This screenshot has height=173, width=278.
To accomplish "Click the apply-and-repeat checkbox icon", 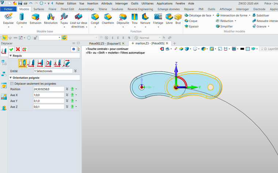I will [25, 49].
